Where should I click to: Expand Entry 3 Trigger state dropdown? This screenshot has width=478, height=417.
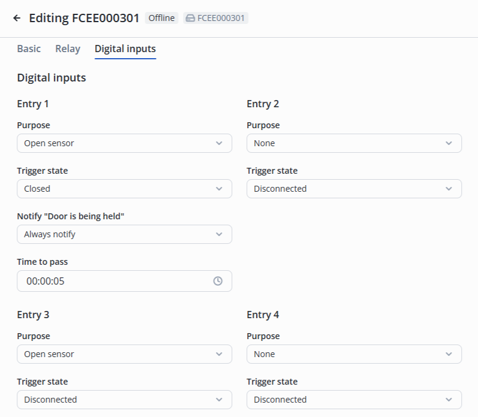[124, 400]
